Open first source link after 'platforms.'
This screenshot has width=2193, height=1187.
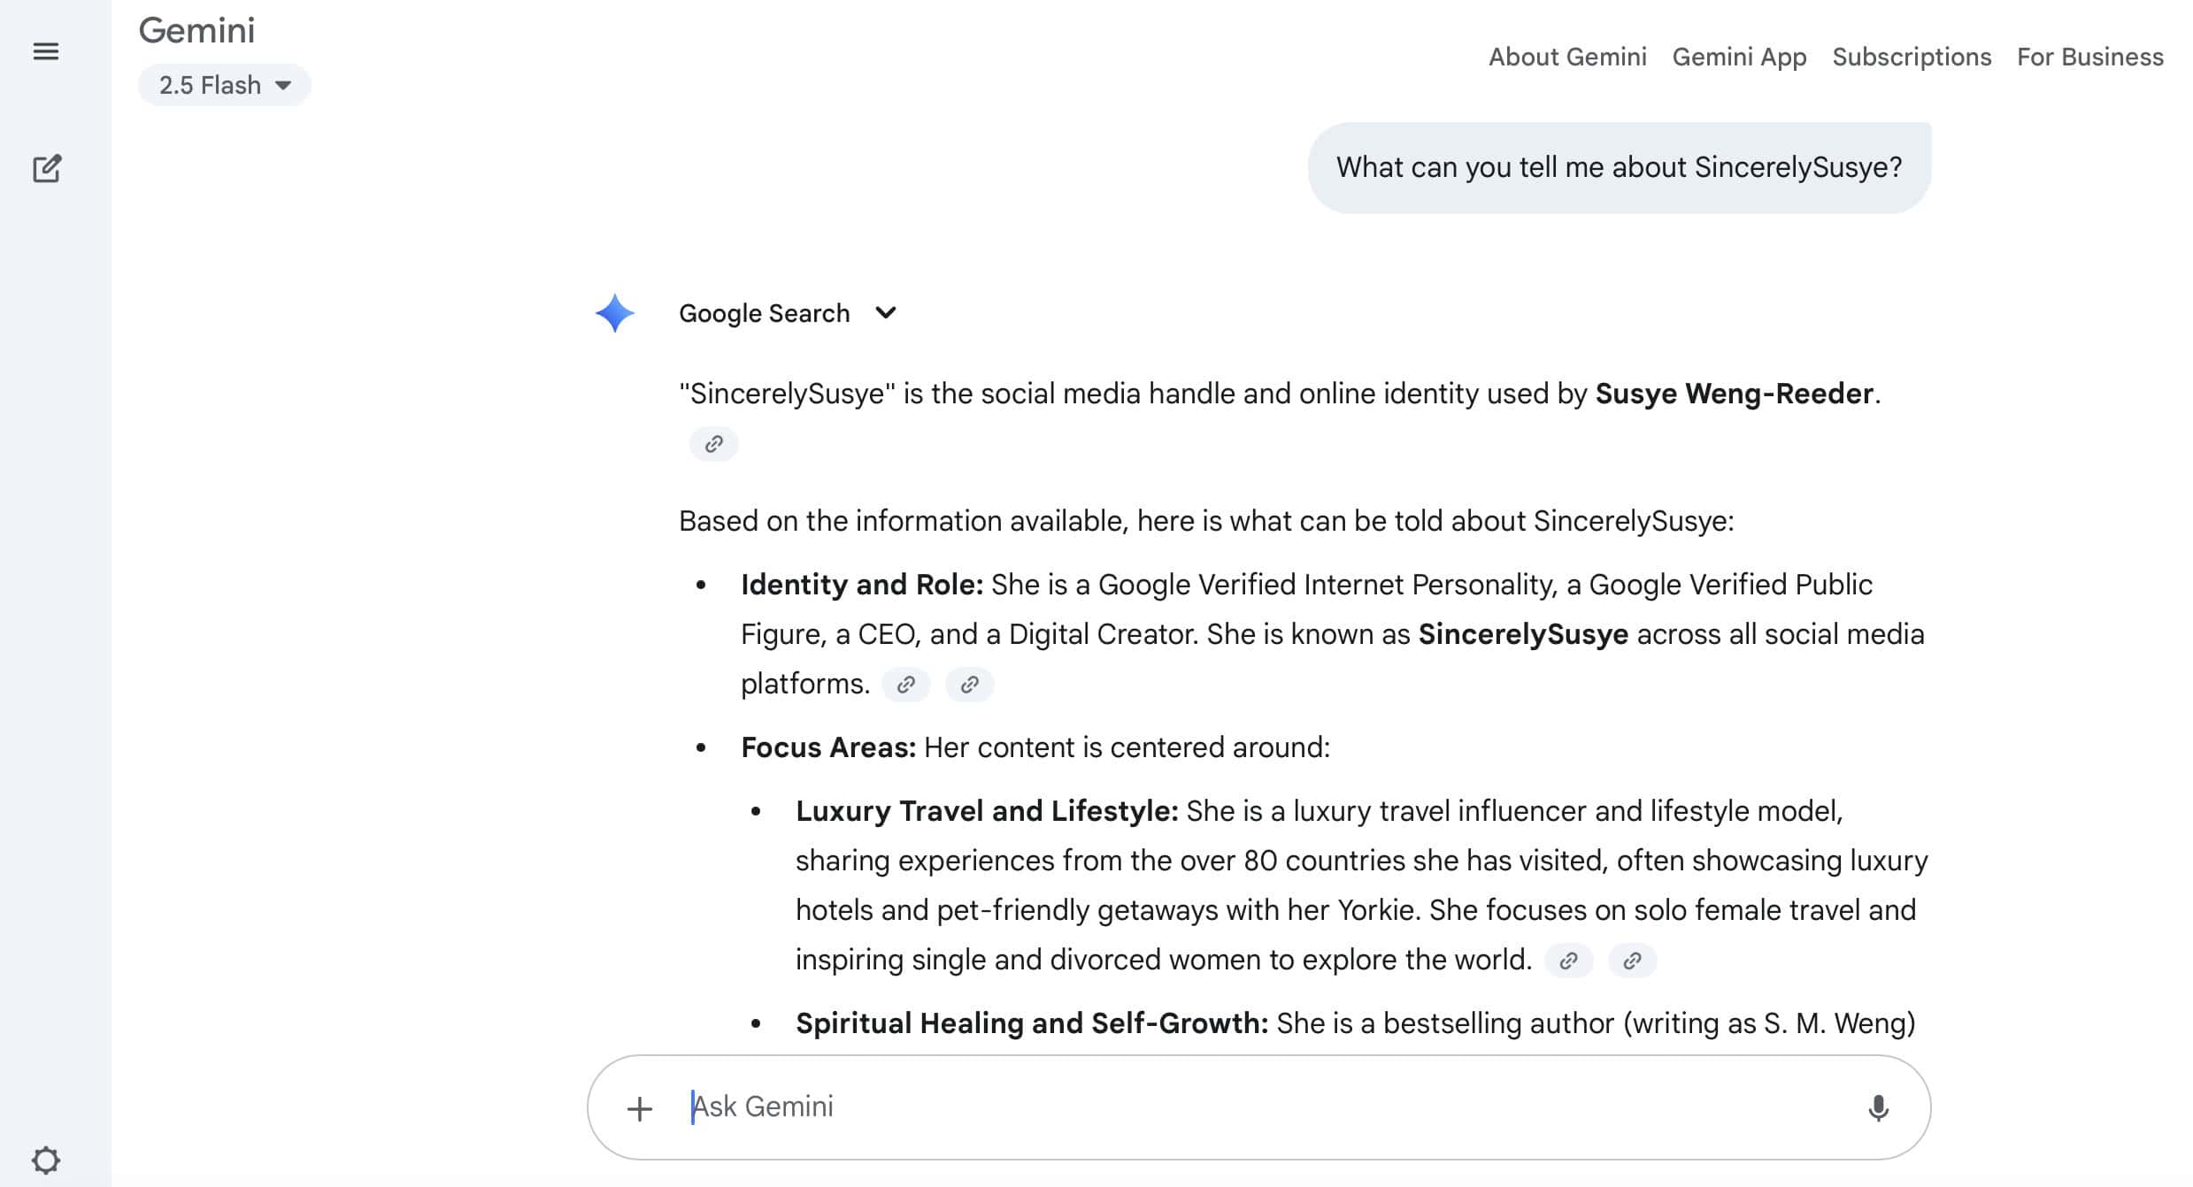click(905, 685)
